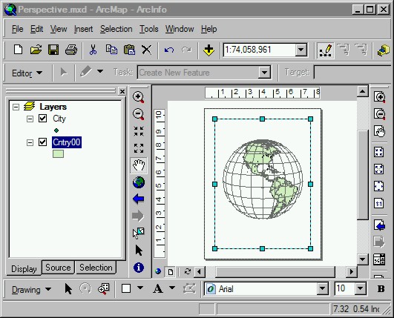Screen dimensions: 394x318
Task: Open the Selection menu
Action: click(116, 29)
